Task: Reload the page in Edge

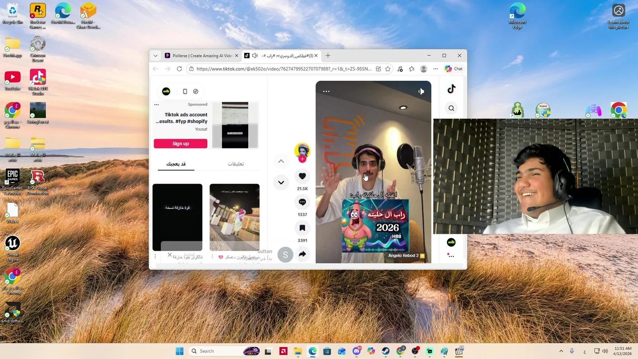Action: [x=179, y=69]
